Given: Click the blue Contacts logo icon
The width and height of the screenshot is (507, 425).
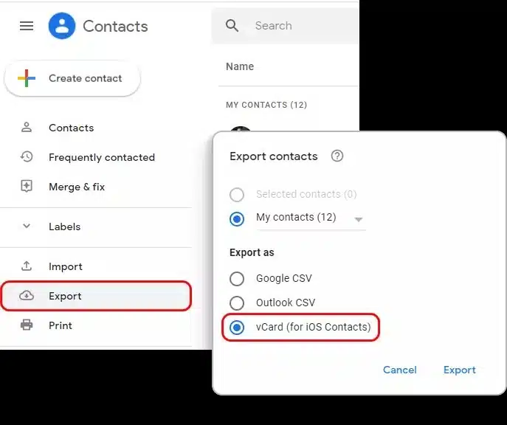Looking at the screenshot, I should point(62,26).
